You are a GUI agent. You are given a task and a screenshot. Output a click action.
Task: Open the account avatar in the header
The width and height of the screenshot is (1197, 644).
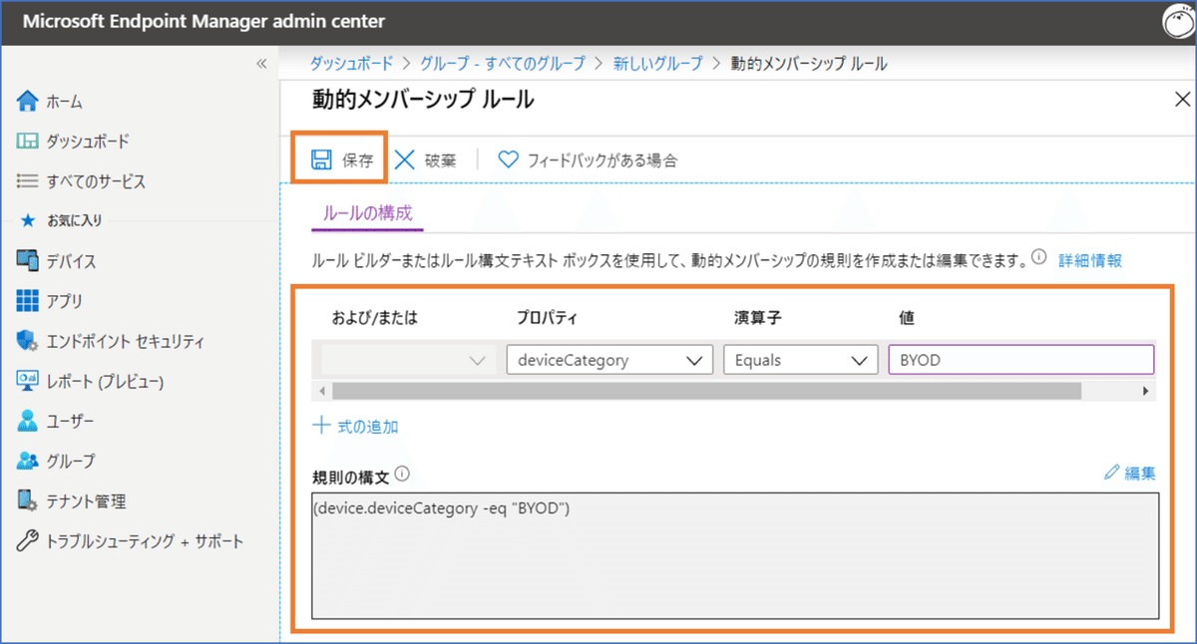(x=1179, y=21)
